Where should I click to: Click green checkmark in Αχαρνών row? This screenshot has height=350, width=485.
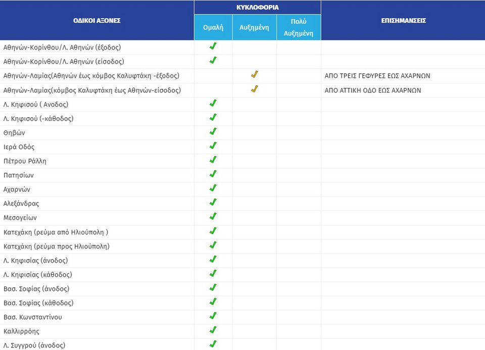pyautogui.click(x=213, y=188)
